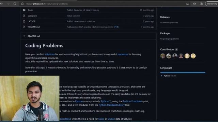Open the fourth contributor avatar
Screen dimensions: 218x122
click(181, 56)
